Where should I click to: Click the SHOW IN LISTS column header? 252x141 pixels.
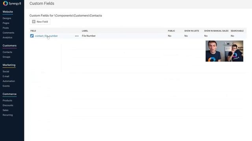(192, 31)
